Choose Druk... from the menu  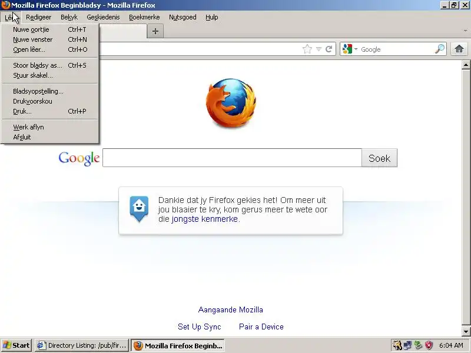(x=50, y=111)
